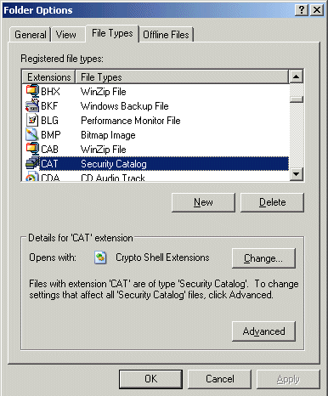328x396 pixels.
Task: Click the CAT Security Catalog icon
Action: pos(32,163)
